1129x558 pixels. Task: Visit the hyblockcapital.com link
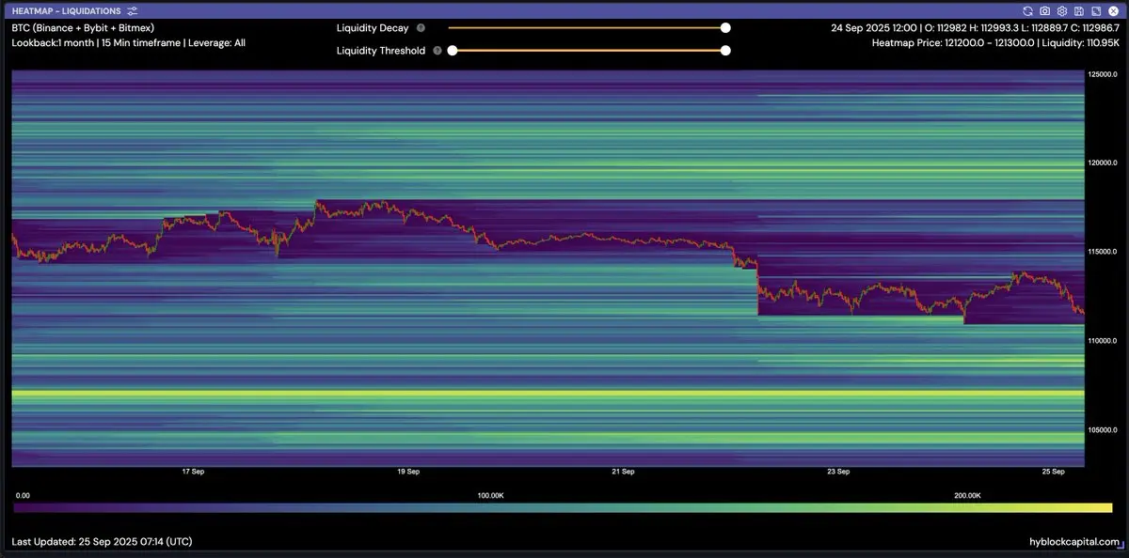(x=1073, y=542)
